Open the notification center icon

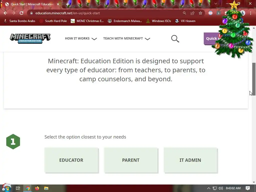[x=248, y=188]
